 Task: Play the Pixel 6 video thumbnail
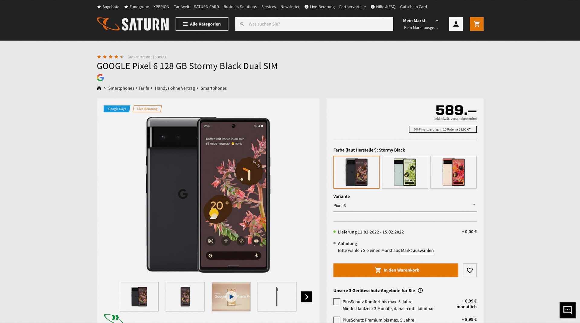tap(231, 297)
